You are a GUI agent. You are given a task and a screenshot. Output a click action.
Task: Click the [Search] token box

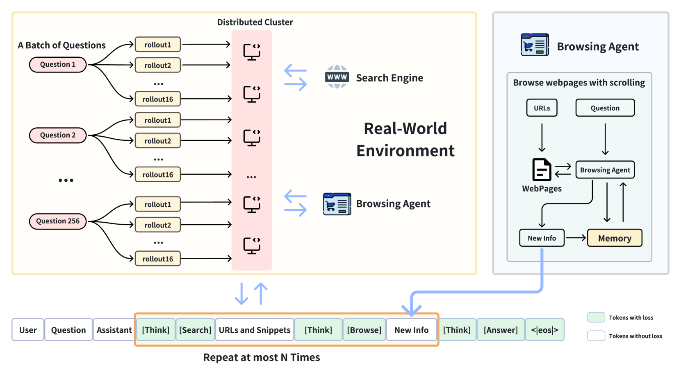195,329
